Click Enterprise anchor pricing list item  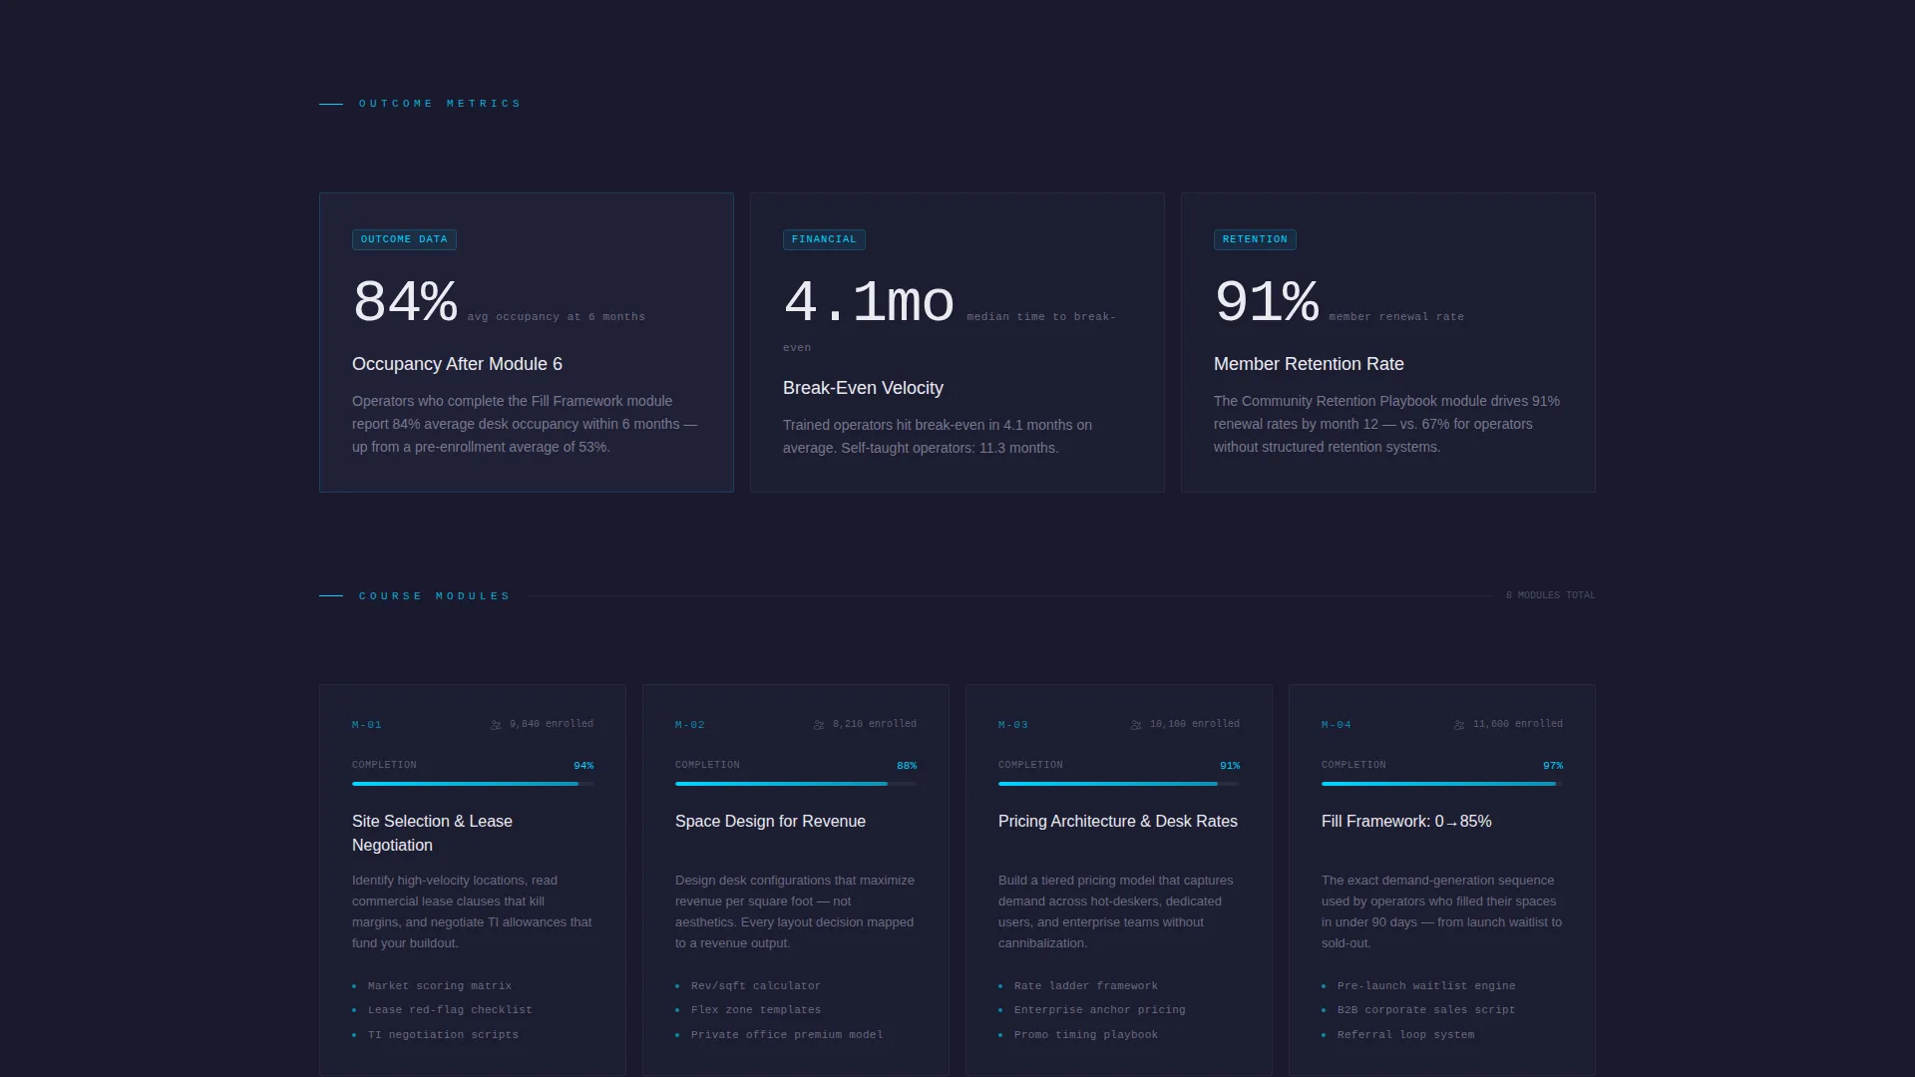[x=1100, y=1010]
